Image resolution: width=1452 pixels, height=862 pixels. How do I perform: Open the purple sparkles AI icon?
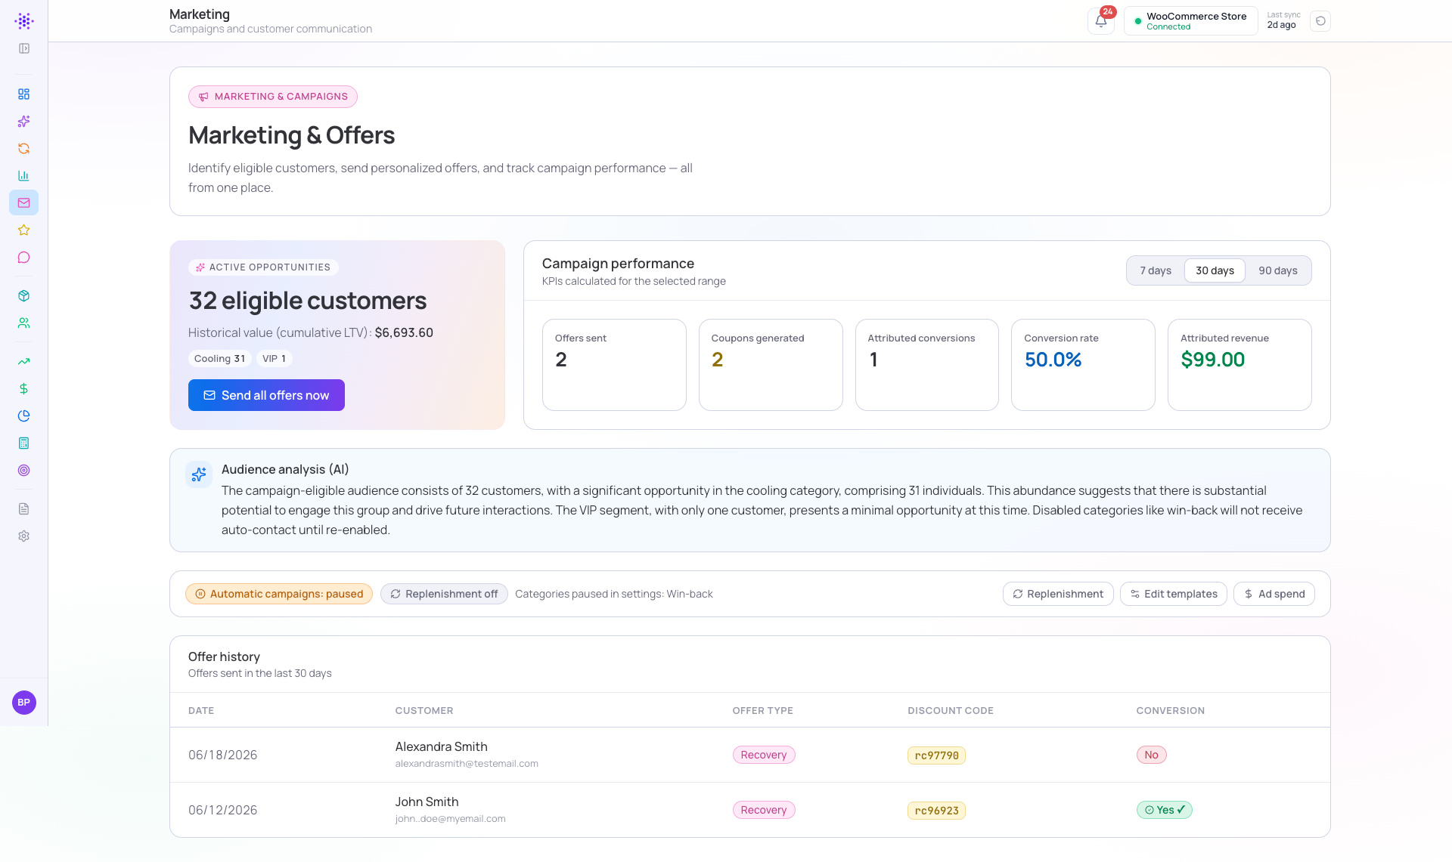[x=24, y=122]
